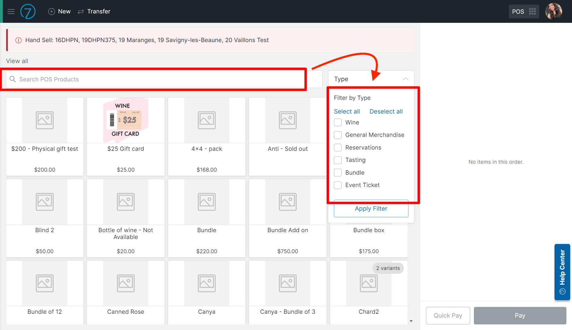Select the $25 Gift card product
Image resolution: width=572 pixels, height=330 pixels.
(126, 136)
